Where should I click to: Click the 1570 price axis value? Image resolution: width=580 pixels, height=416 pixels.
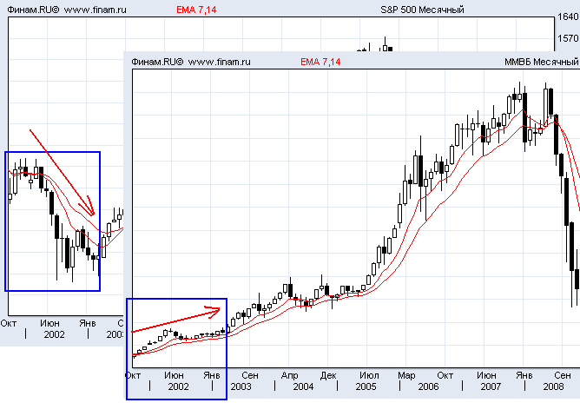coord(568,38)
